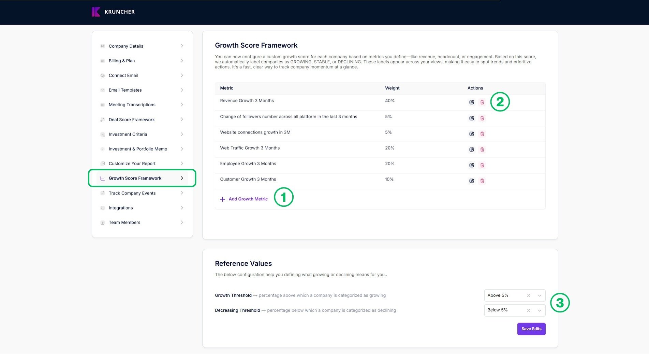649x354 pixels.
Task: Click the Kruncher logo icon
Action: pos(96,12)
